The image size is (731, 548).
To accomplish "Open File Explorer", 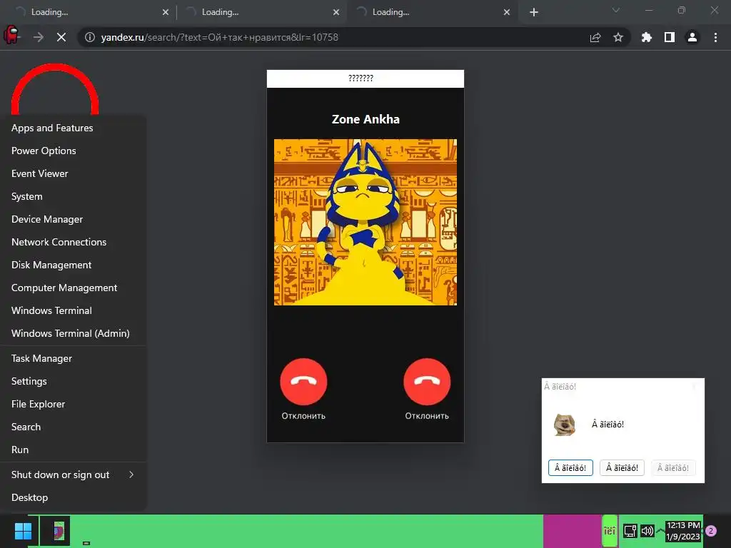I will coord(74,404).
